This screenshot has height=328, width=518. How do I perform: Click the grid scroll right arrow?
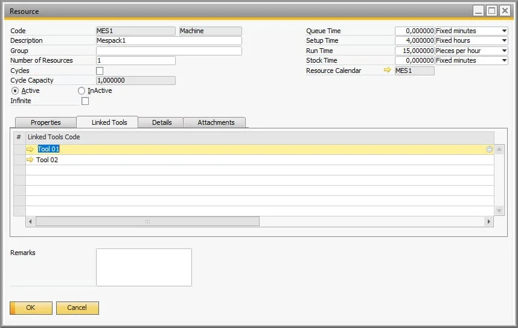point(488,221)
